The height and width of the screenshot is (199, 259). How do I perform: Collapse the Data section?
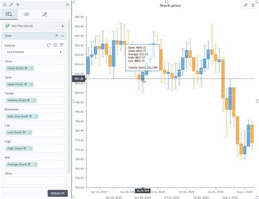coord(62,36)
